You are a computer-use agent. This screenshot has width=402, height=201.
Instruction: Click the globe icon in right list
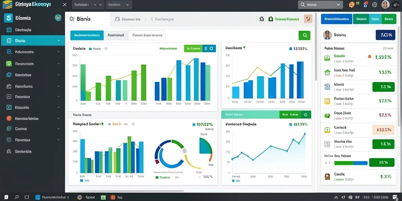(327, 115)
